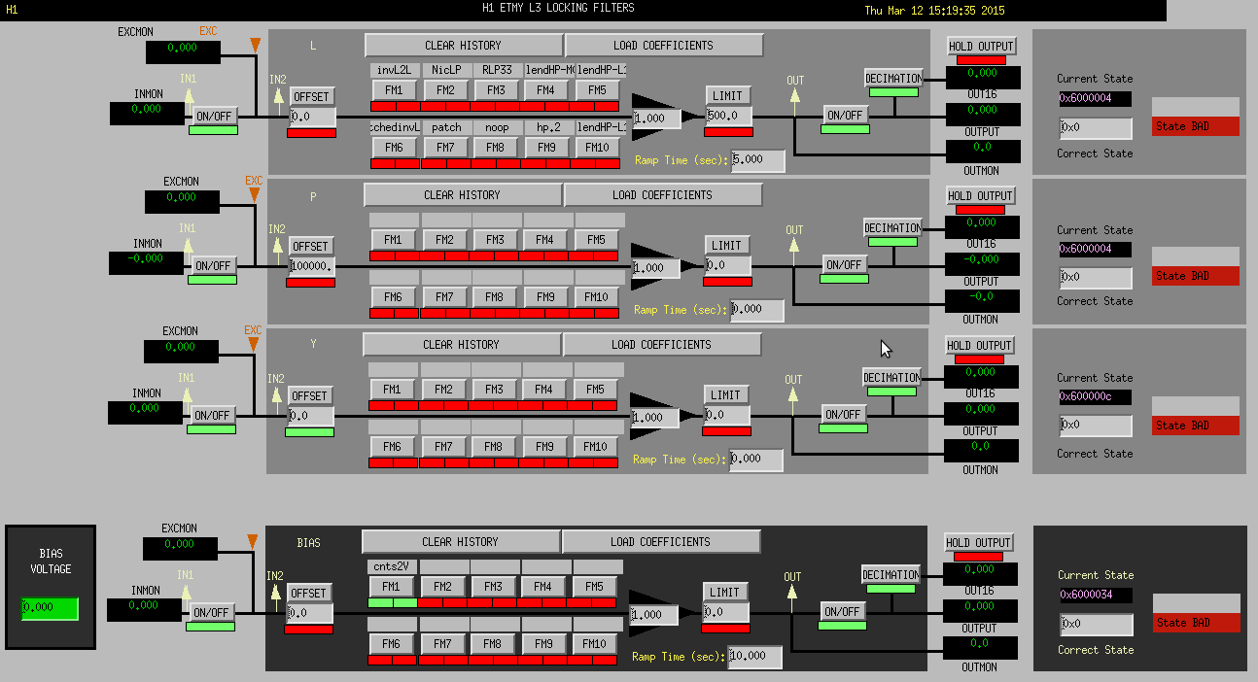The height and width of the screenshot is (682, 1258).
Task: Toggle input ON/OFF switch in P row
Action: click(213, 265)
